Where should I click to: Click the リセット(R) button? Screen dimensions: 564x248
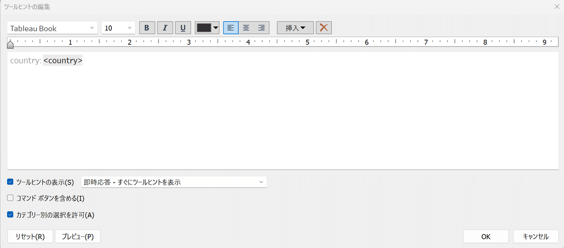tap(30, 237)
